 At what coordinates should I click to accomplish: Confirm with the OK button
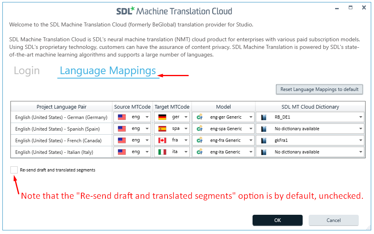tap(277, 220)
